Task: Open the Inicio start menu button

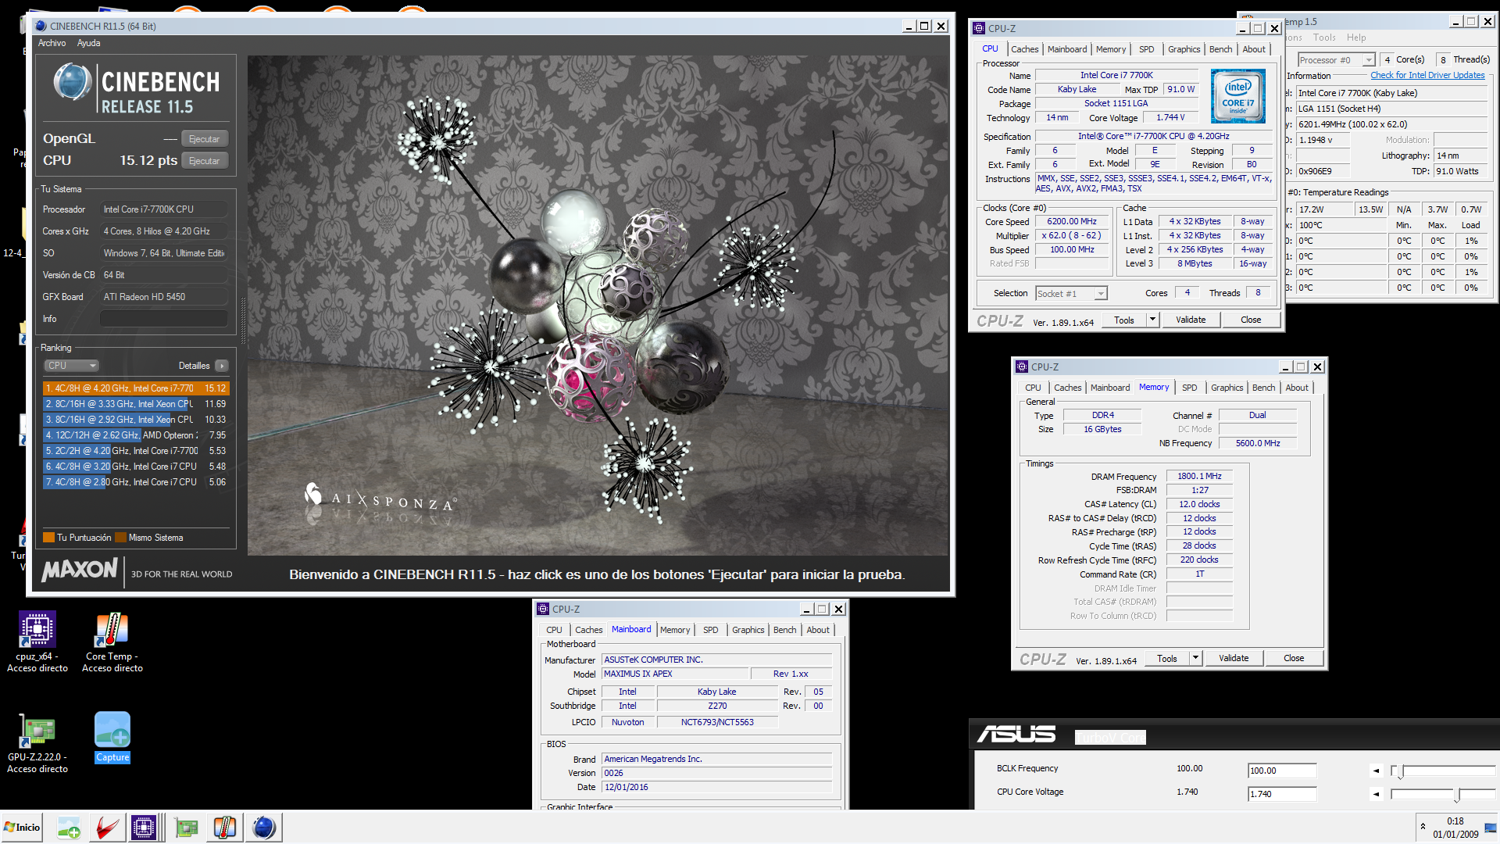Action: point(22,827)
